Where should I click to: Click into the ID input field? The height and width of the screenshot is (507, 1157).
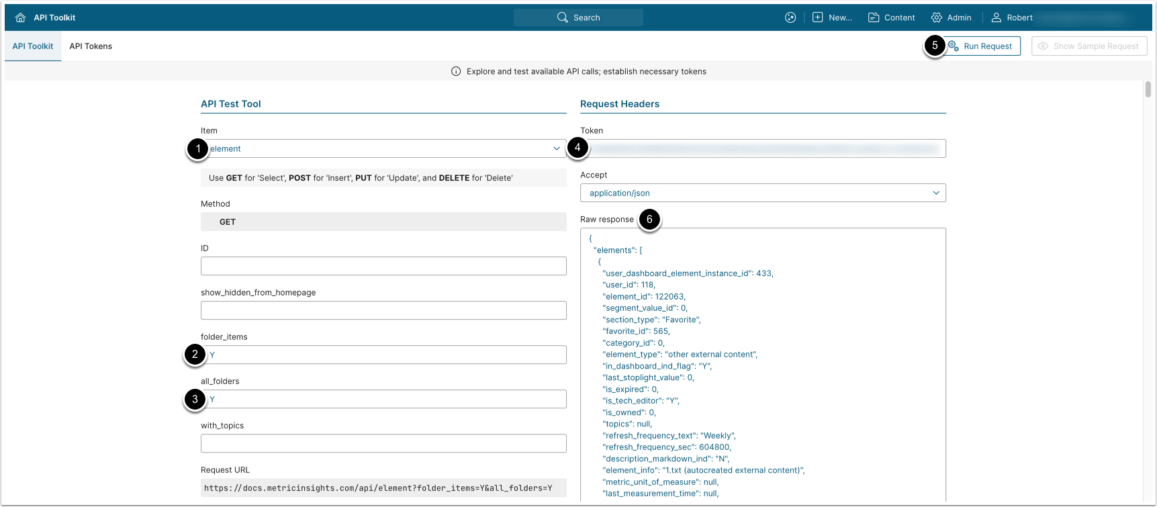click(383, 266)
